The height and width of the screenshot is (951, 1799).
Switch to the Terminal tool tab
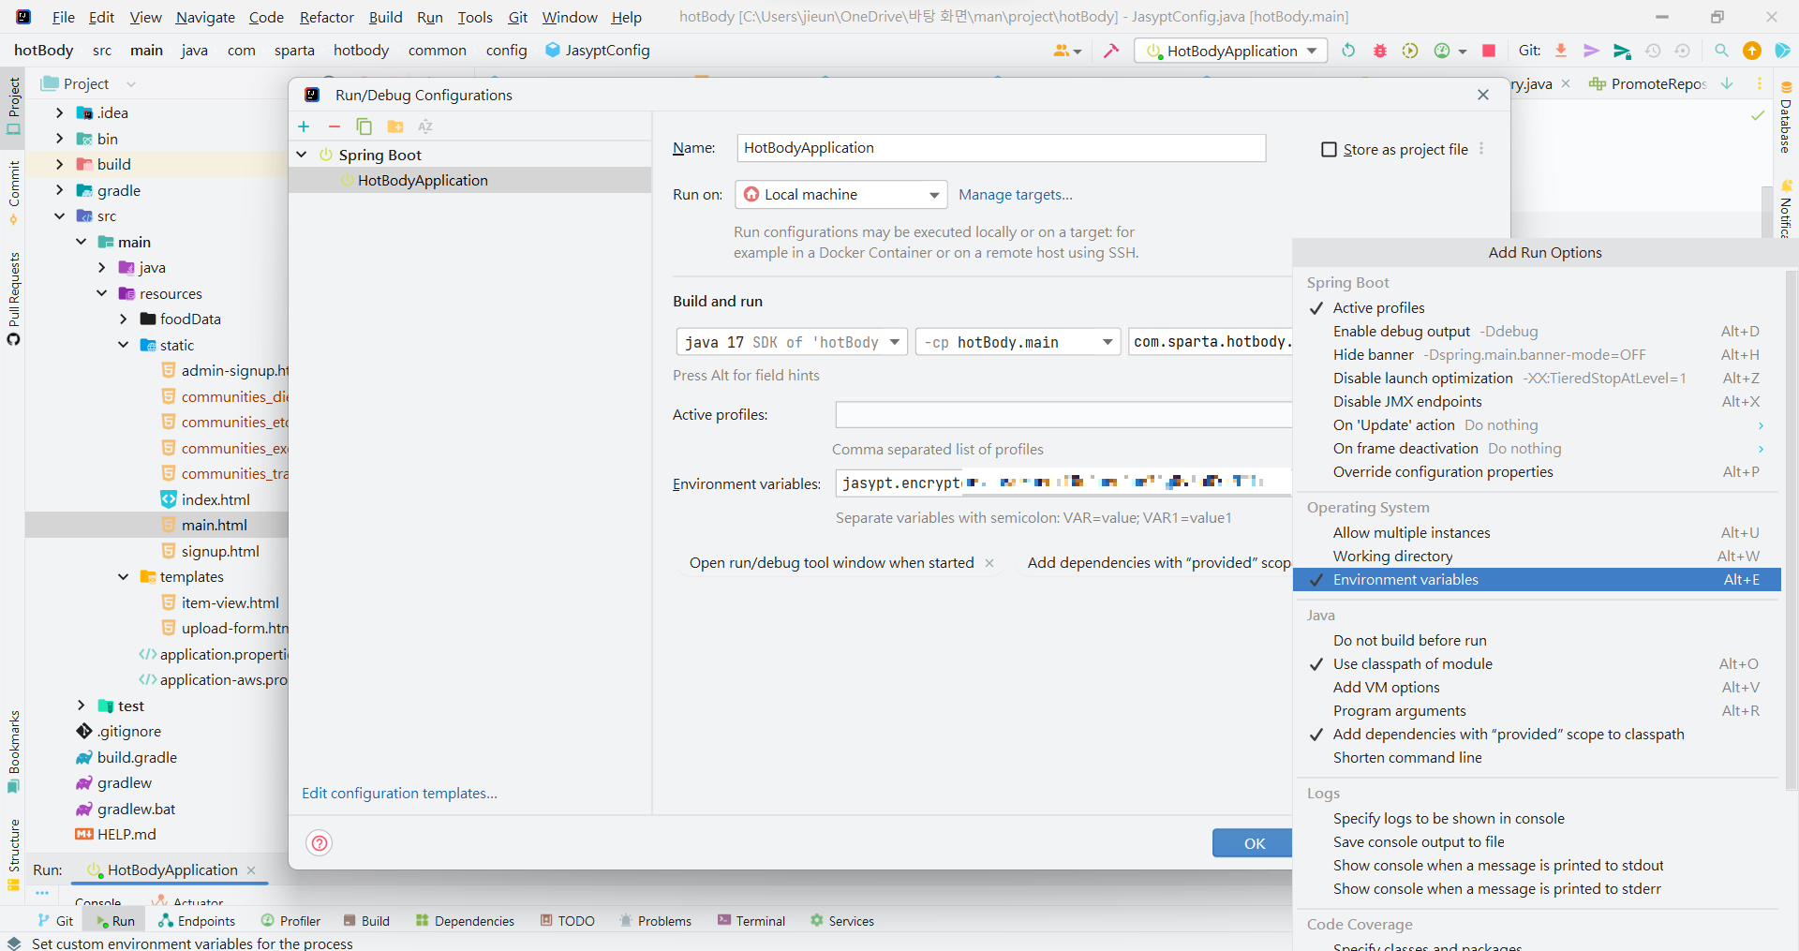[751, 921]
